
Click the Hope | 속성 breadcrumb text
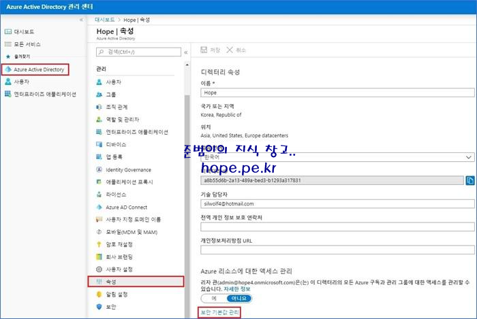point(136,20)
